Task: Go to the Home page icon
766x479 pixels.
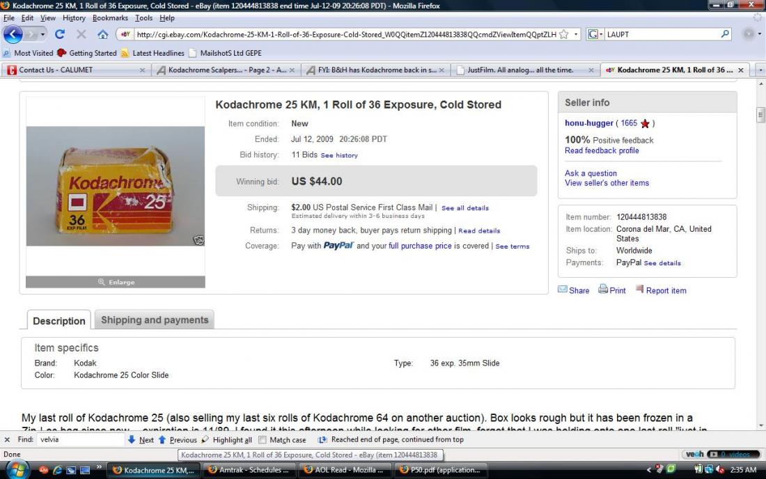Action: click(x=102, y=35)
